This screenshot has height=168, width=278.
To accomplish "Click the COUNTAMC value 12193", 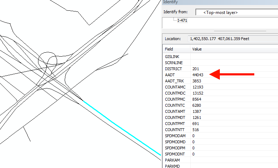I will click(x=198, y=87).
